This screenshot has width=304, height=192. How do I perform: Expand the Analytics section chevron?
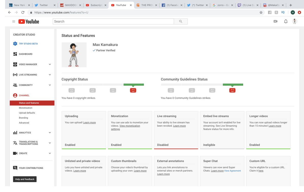(50, 133)
